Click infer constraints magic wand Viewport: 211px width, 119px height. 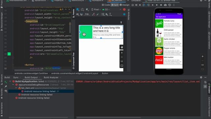(98, 14)
